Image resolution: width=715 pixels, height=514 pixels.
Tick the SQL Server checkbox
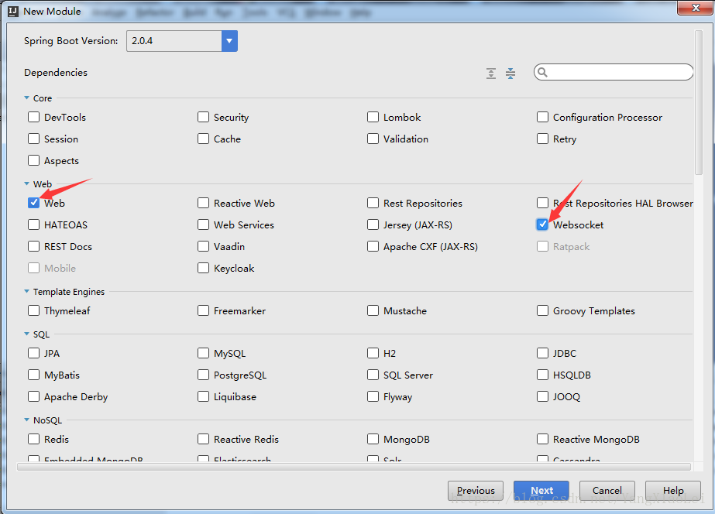(x=373, y=375)
